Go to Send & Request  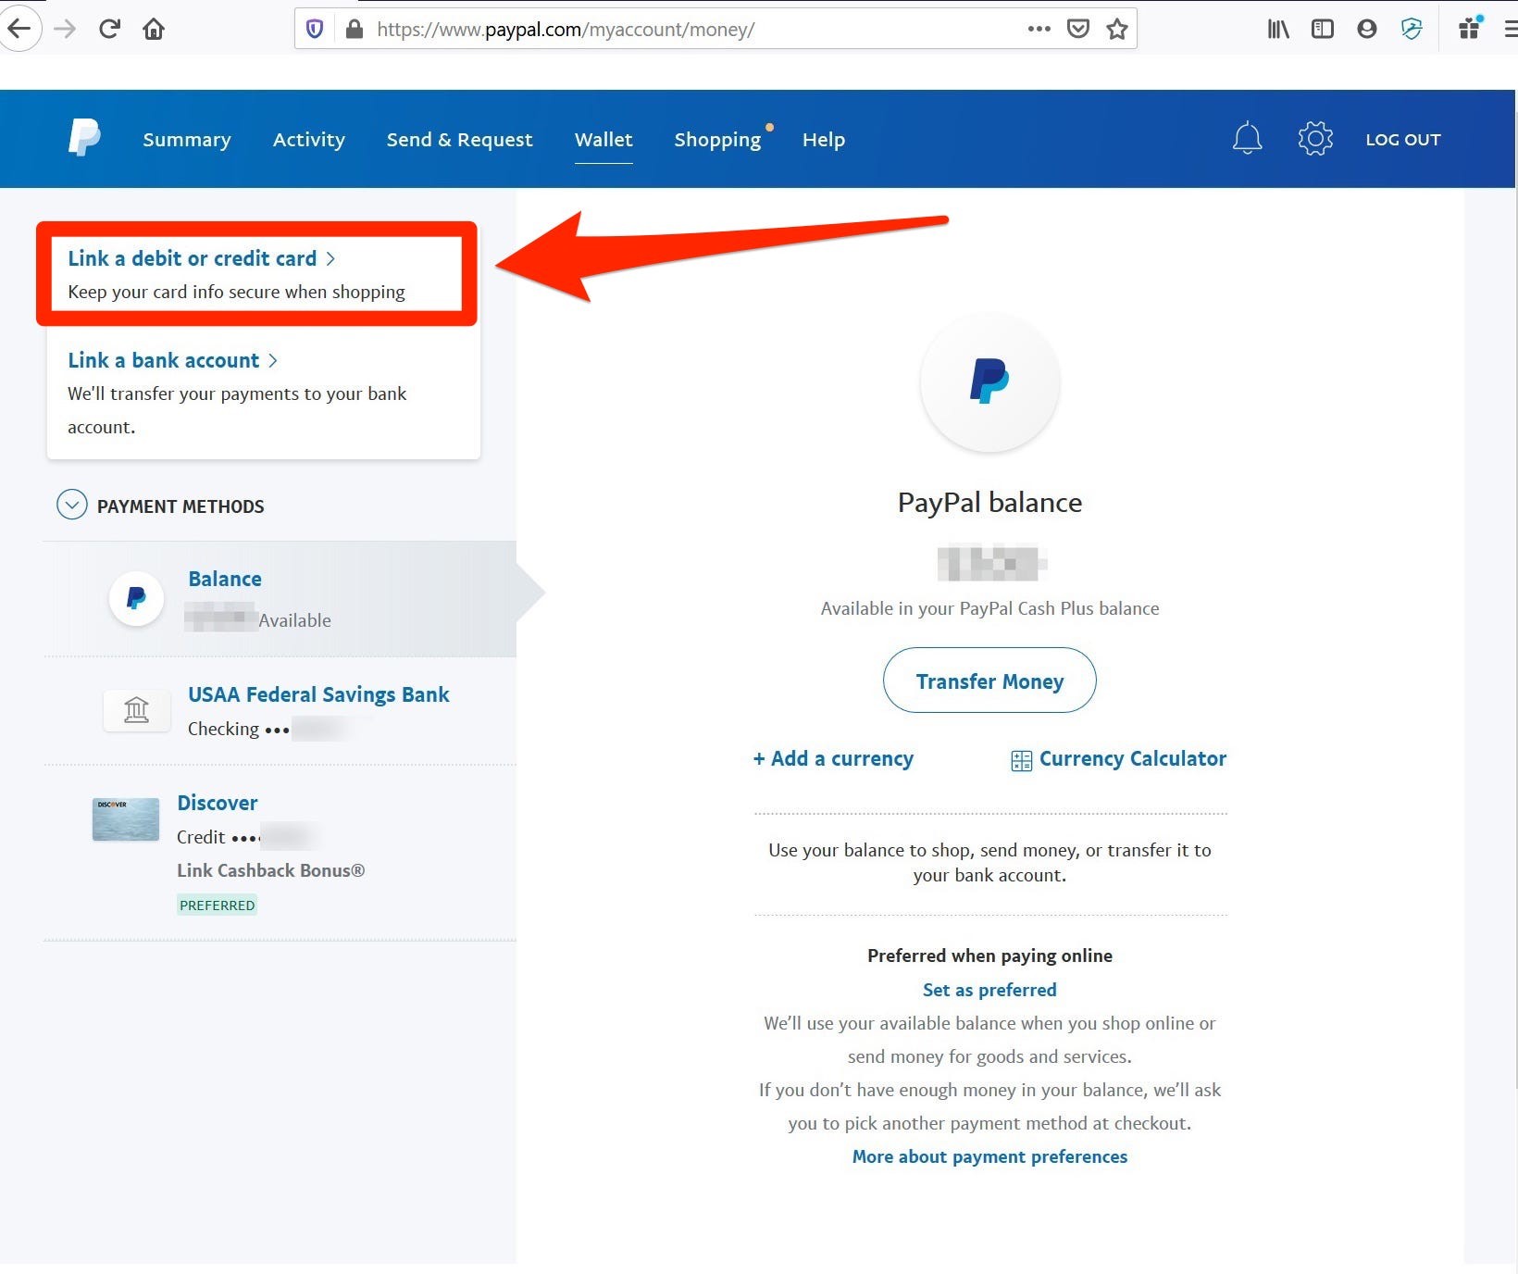click(x=460, y=140)
